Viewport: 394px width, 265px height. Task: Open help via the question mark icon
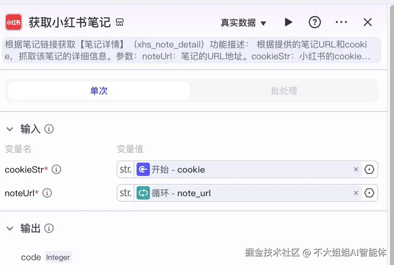click(315, 22)
